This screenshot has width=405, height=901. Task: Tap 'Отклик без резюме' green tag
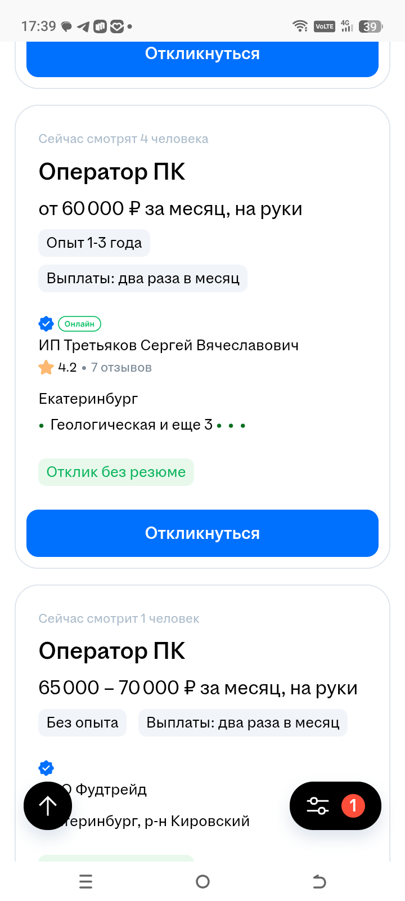116,472
